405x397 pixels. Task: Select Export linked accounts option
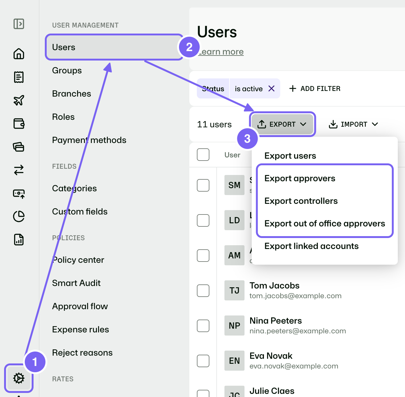311,246
